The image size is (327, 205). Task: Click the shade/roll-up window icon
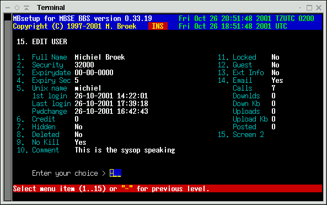26,8
